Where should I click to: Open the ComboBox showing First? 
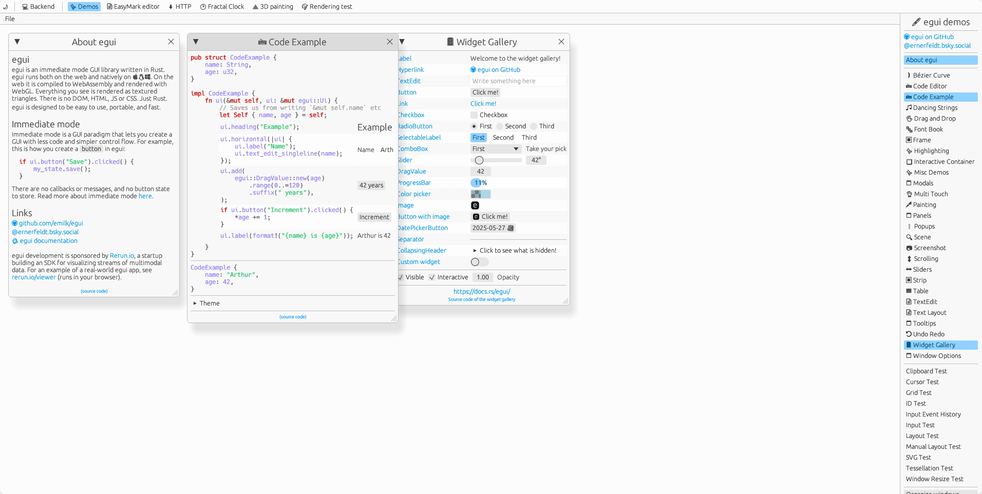pyautogui.click(x=496, y=149)
